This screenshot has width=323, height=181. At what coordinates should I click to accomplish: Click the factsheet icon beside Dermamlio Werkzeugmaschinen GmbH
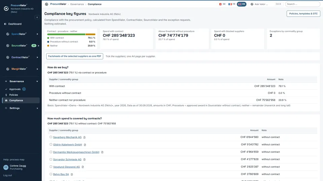(102, 152)
